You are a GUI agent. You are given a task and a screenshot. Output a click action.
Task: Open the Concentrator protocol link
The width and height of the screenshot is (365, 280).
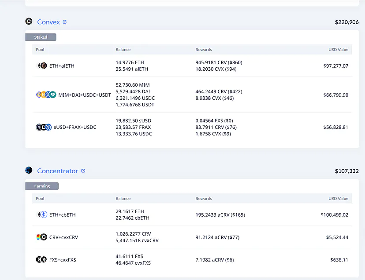[x=58, y=171]
